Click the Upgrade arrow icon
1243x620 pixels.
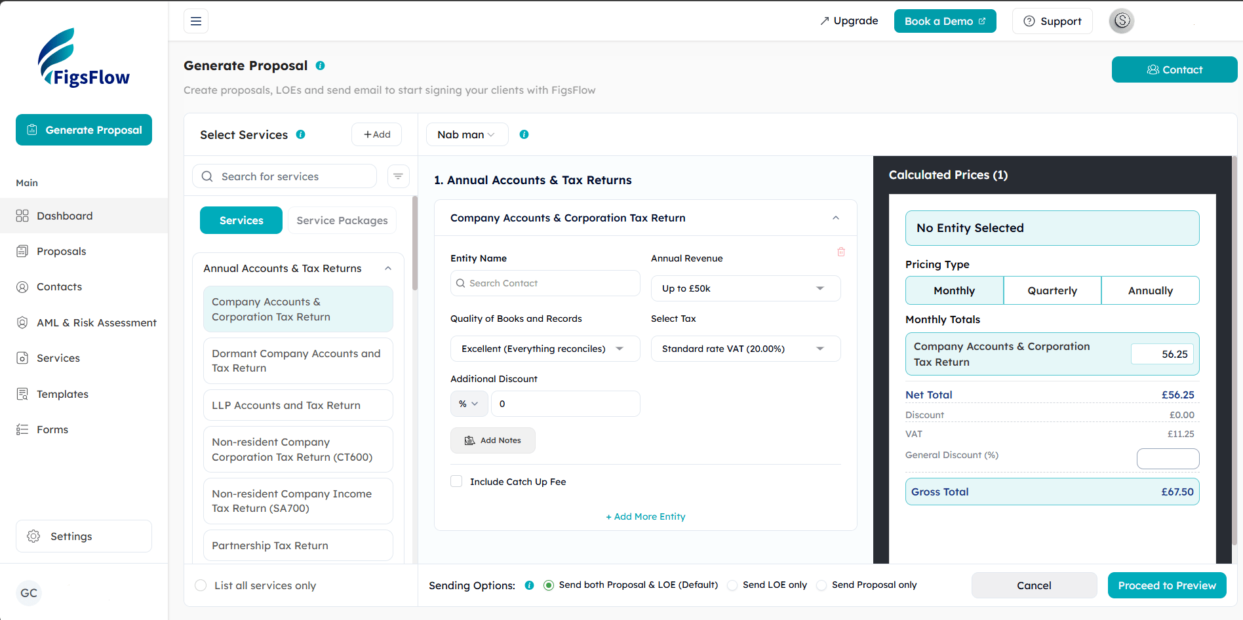pos(825,21)
